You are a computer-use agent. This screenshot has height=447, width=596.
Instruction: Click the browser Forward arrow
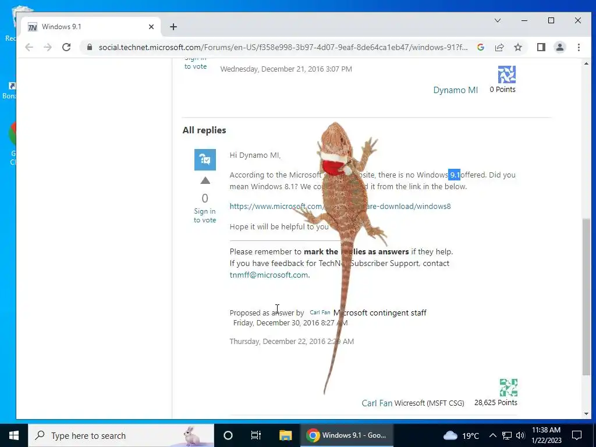(x=48, y=47)
